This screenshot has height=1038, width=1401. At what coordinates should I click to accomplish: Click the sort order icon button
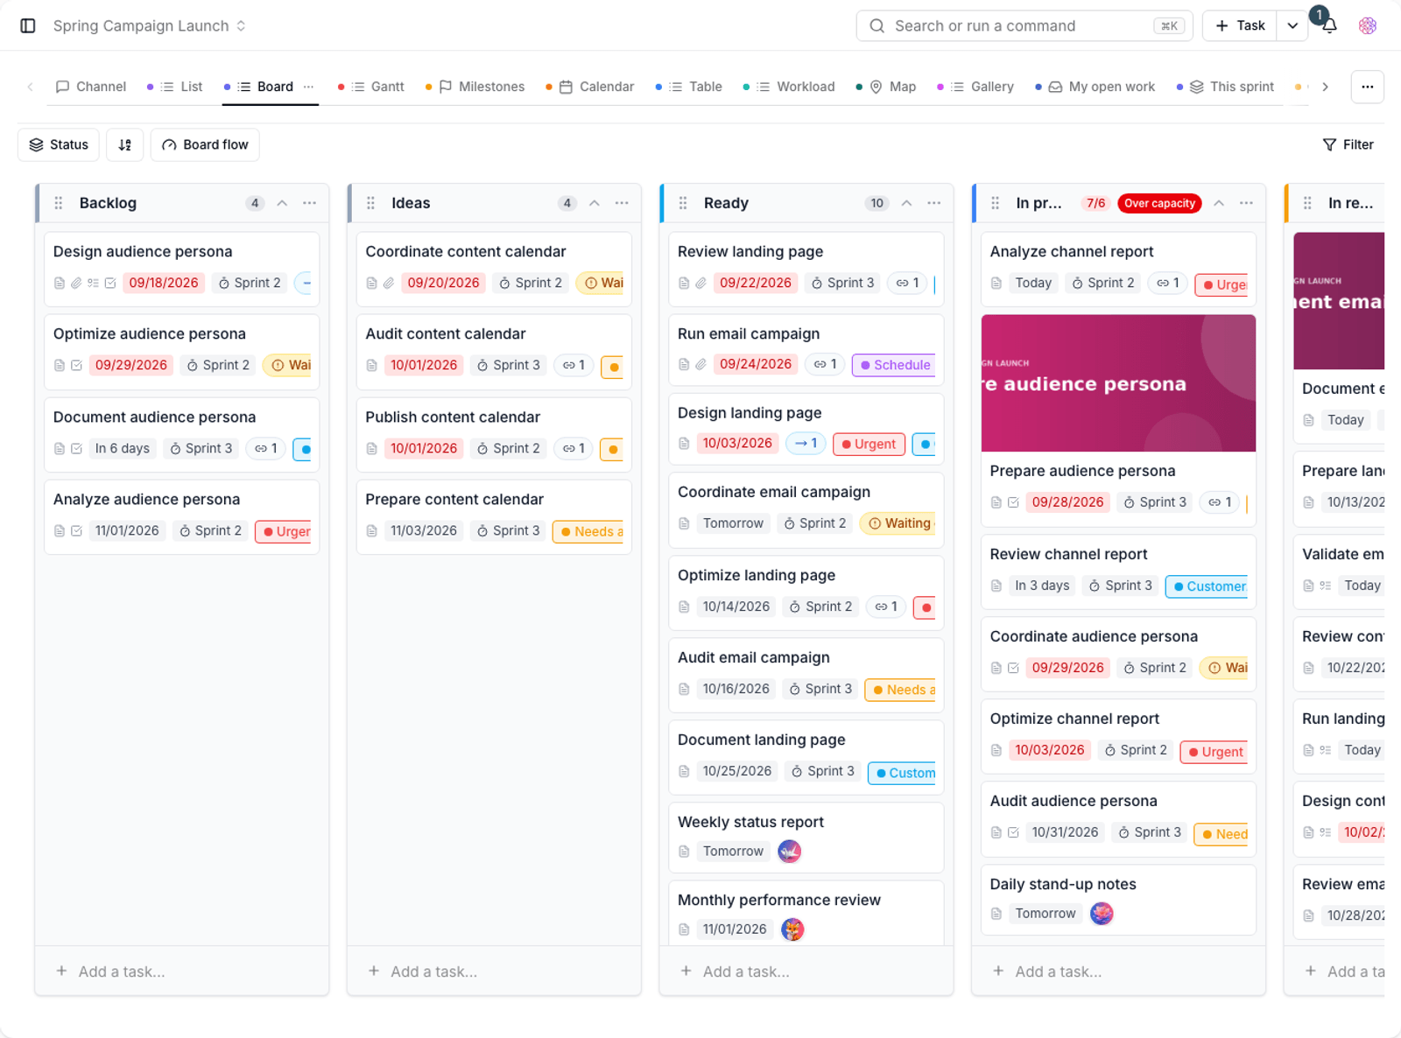125,144
